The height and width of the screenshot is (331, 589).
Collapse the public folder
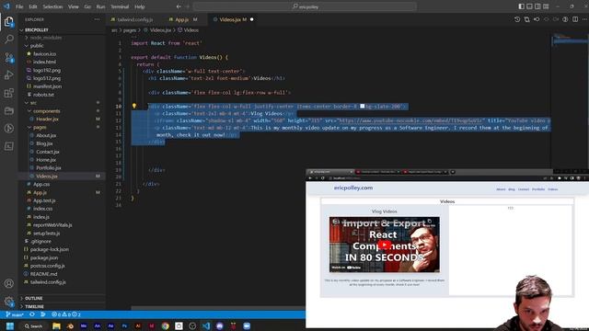point(62,45)
